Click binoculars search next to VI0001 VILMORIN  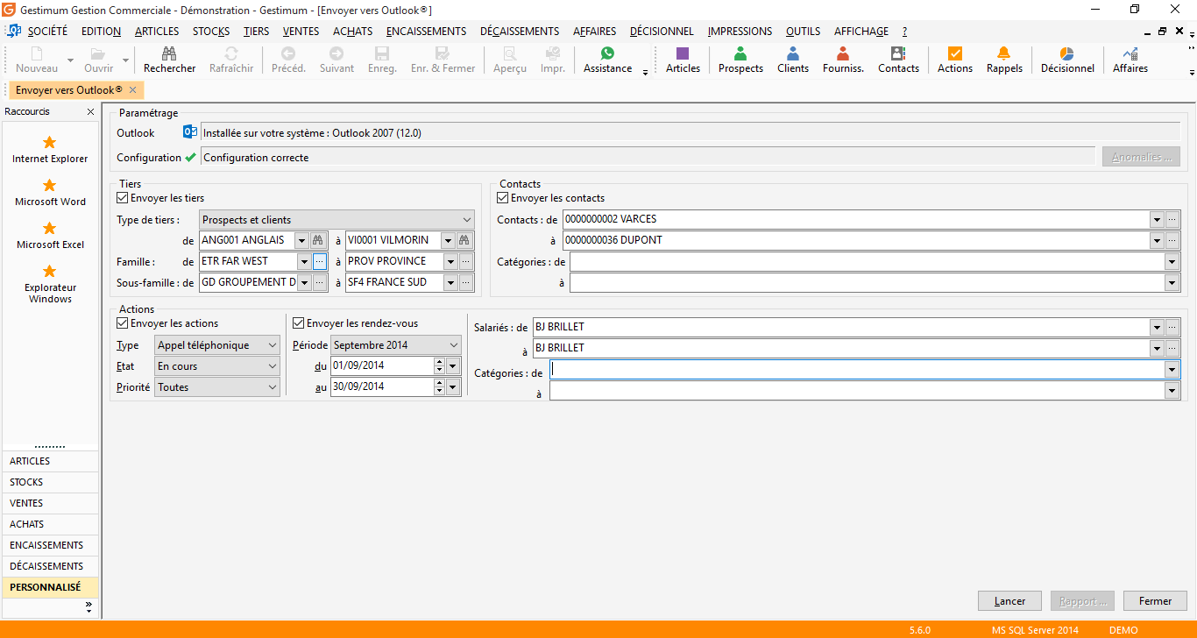click(x=465, y=240)
